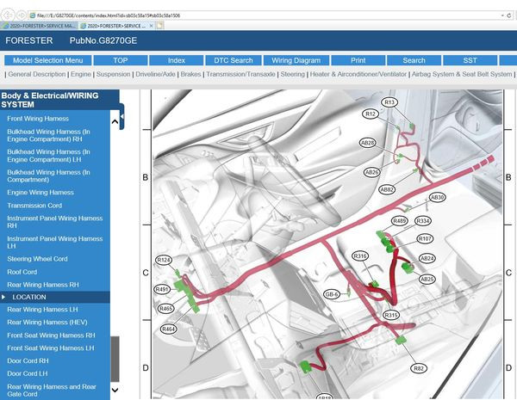Open a new browser tab
This screenshot has height=400, width=517.
pos(160,27)
